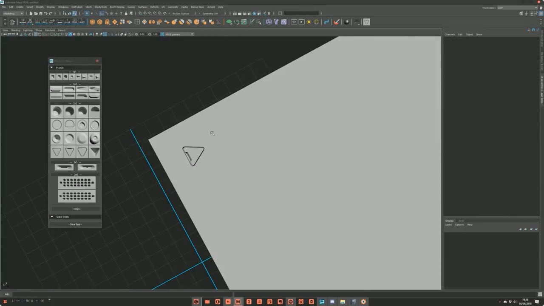Choose a triangular plug shape from the plugin

click(x=57, y=152)
